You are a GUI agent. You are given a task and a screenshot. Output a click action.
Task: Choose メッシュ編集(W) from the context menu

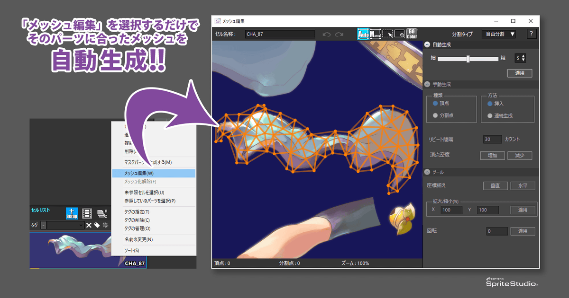point(154,174)
